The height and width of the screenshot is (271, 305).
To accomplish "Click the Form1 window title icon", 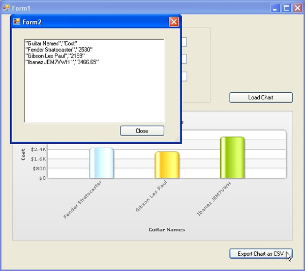I will coord(7,8).
